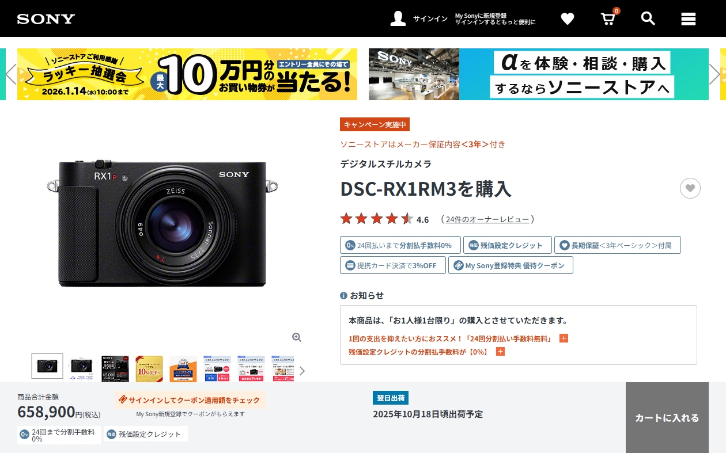The image size is (726, 453).
Task: Click the sign-in user icon
Action: 398,18
